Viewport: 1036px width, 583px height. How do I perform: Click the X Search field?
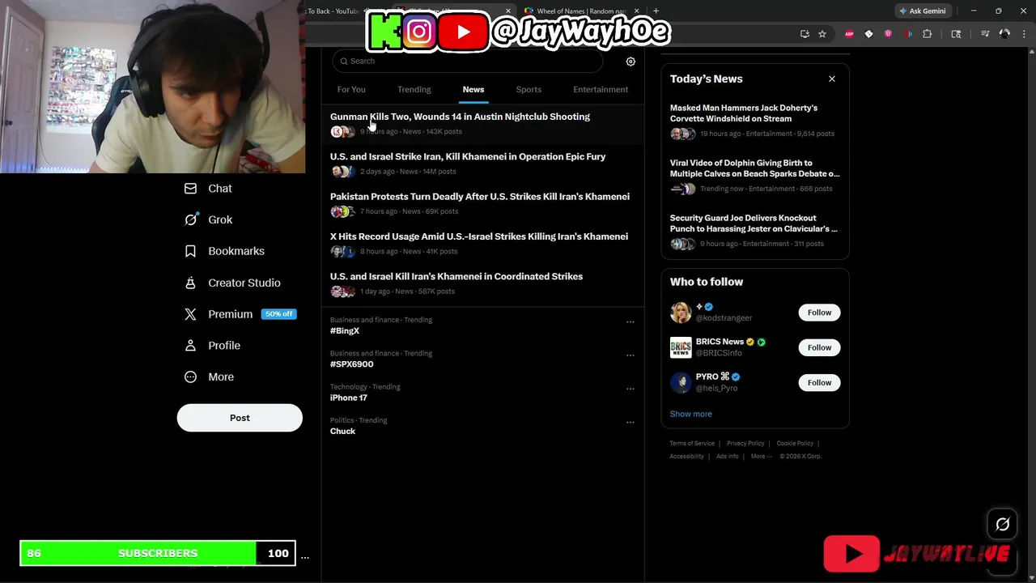pos(468,61)
